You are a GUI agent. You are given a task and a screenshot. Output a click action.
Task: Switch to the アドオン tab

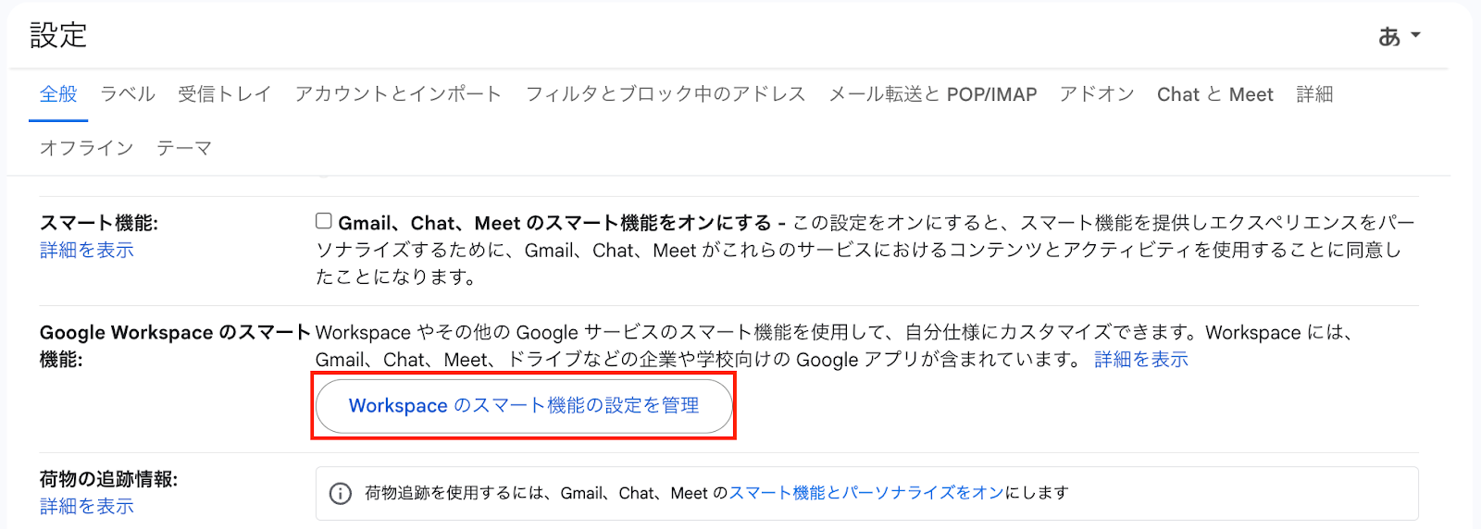click(1097, 94)
